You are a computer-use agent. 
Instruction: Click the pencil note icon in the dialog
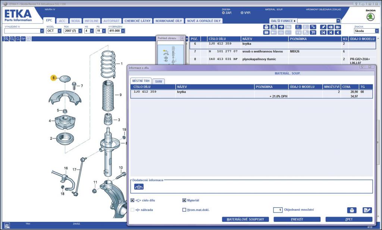tap(367, 210)
